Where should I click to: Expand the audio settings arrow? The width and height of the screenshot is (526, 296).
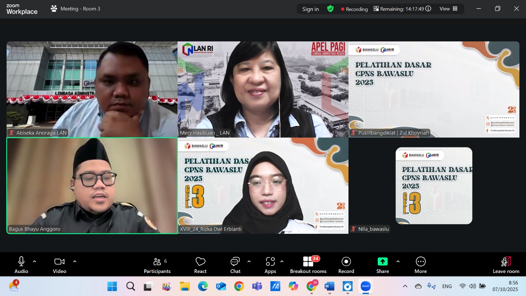click(x=35, y=261)
